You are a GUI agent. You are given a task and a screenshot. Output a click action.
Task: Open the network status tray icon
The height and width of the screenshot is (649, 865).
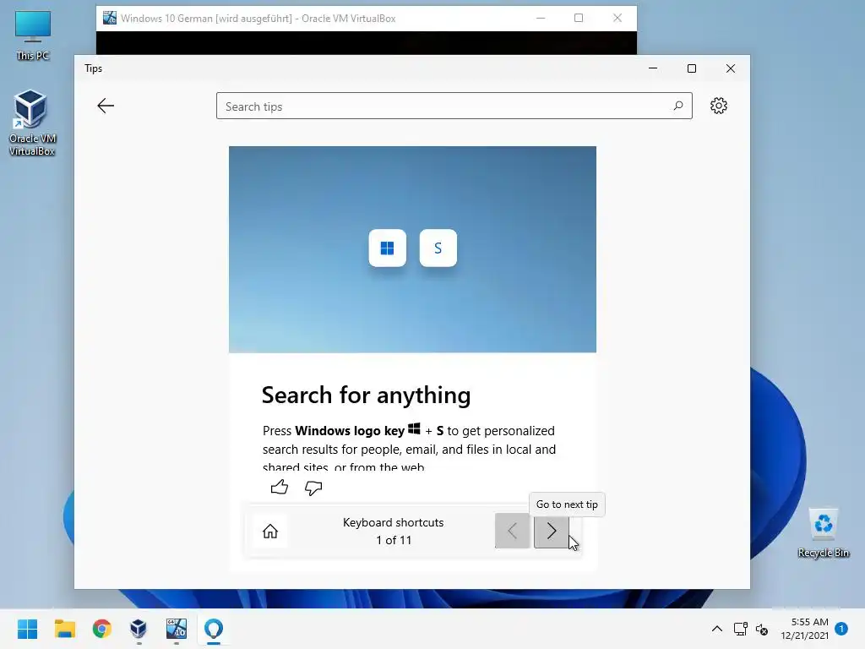(x=740, y=629)
